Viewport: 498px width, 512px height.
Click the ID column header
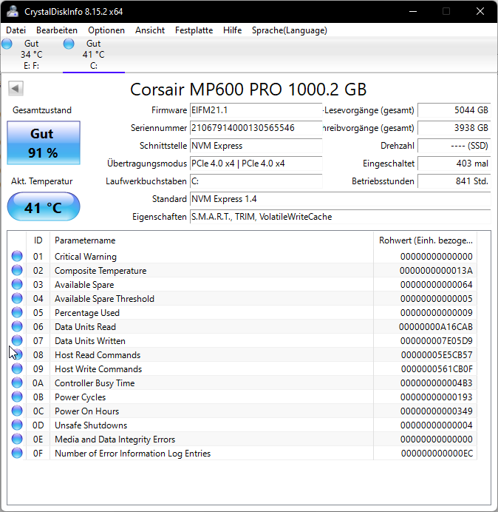[x=38, y=240]
